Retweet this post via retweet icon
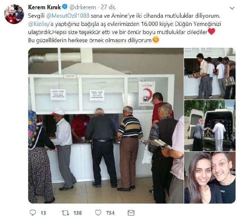The height and width of the screenshot is (218, 240). pos(65,213)
